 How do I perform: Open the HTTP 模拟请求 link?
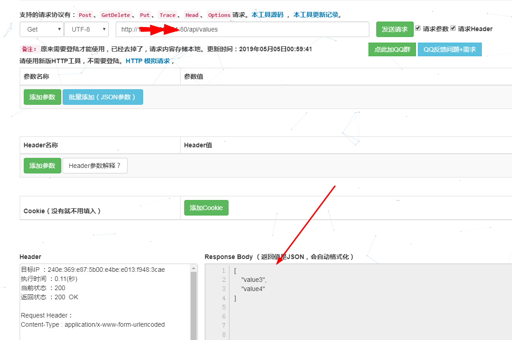pos(148,61)
